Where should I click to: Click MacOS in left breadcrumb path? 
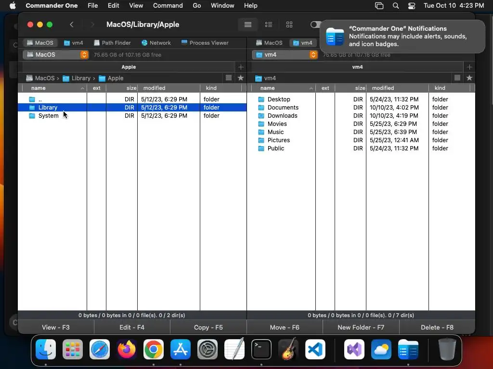(40, 78)
